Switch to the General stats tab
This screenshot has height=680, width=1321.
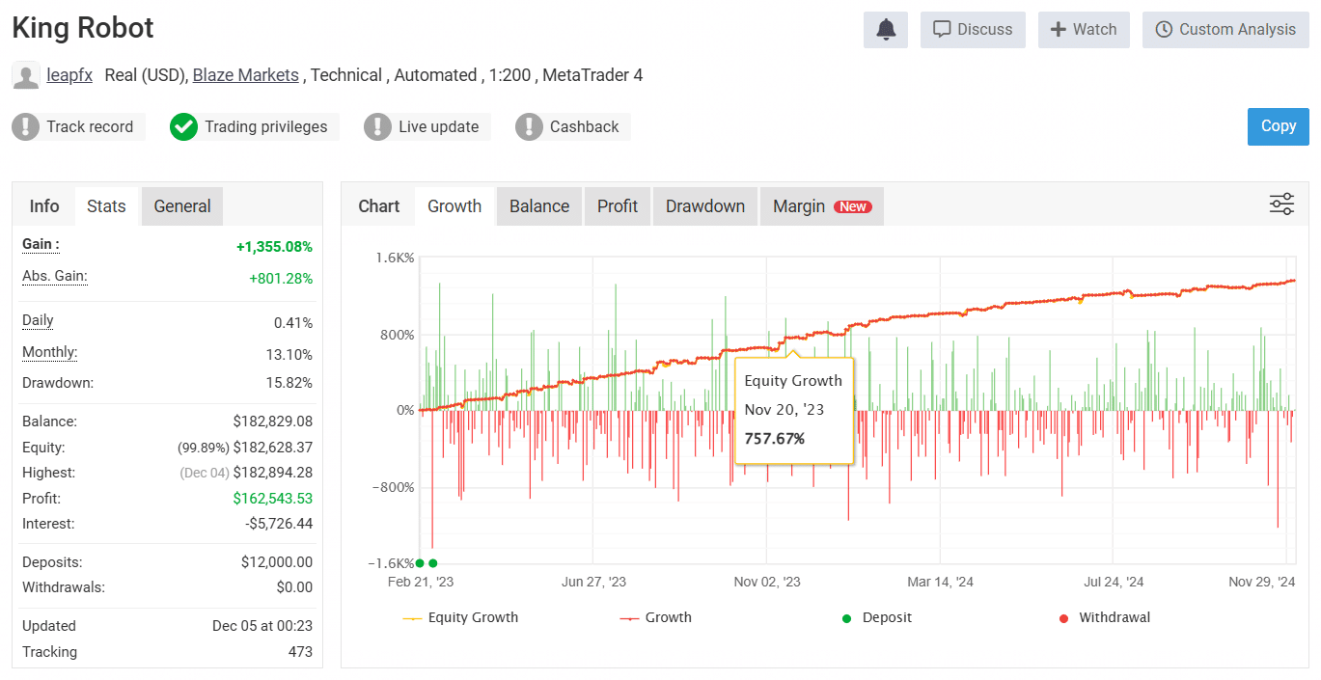182,206
